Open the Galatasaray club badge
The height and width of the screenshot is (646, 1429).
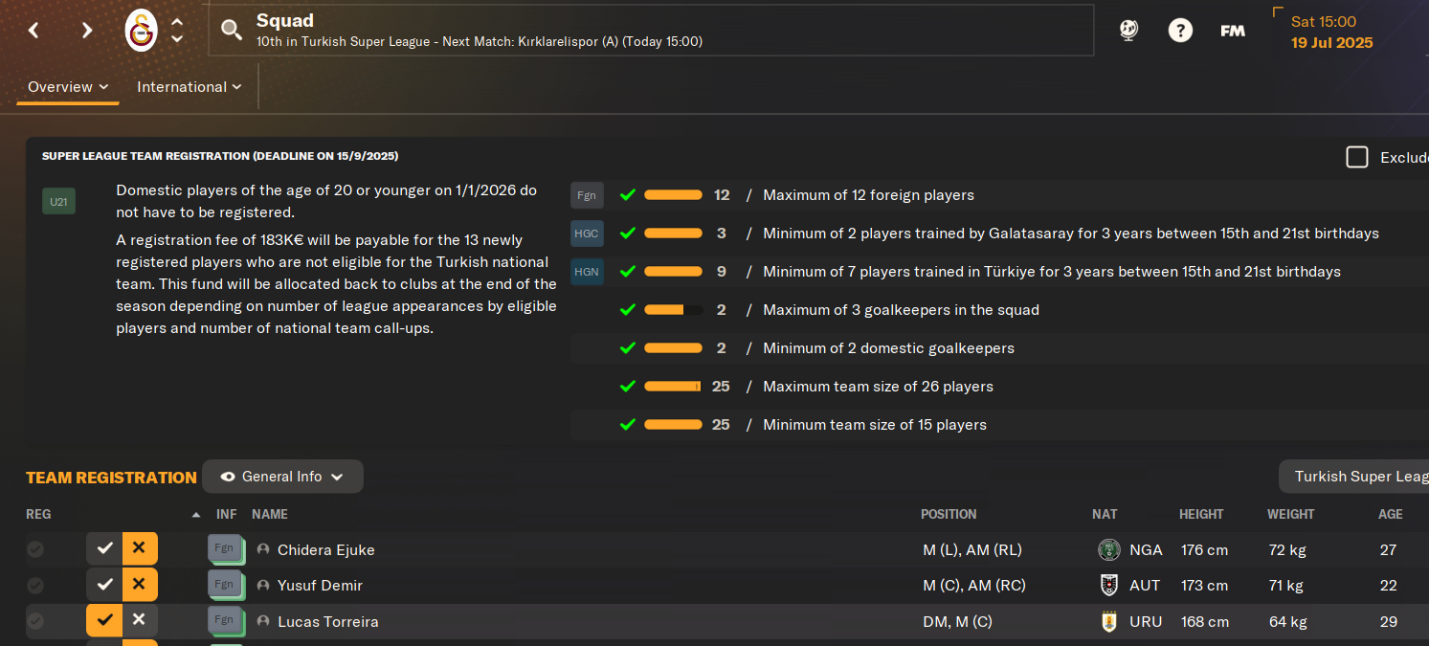click(x=141, y=31)
